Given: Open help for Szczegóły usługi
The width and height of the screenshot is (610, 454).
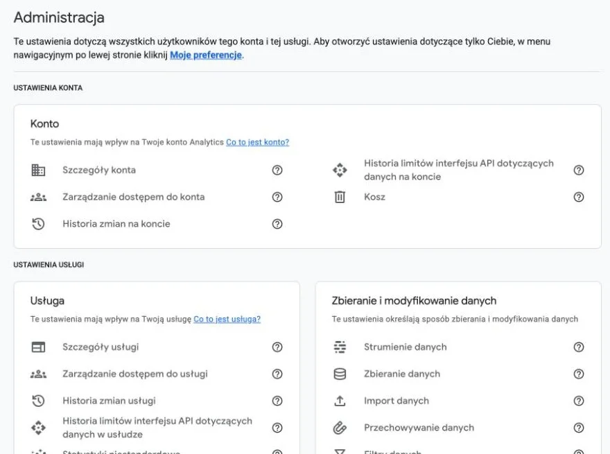Looking at the screenshot, I should pos(277,347).
